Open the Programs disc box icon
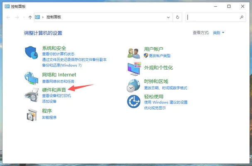 [x=32, y=115]
